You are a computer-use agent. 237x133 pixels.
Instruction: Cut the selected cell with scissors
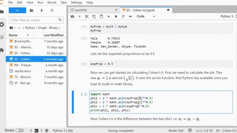(x=87, y=16)
